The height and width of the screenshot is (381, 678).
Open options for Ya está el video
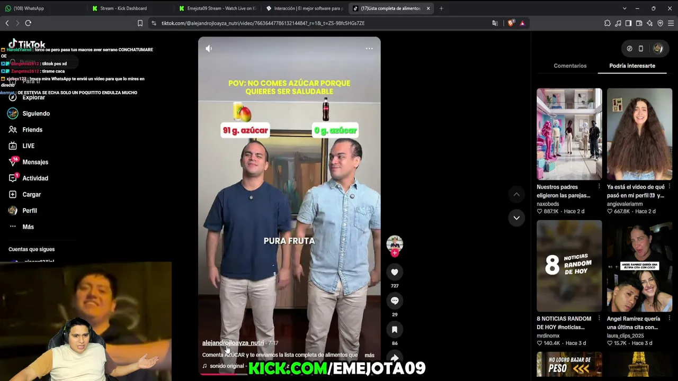669,187
